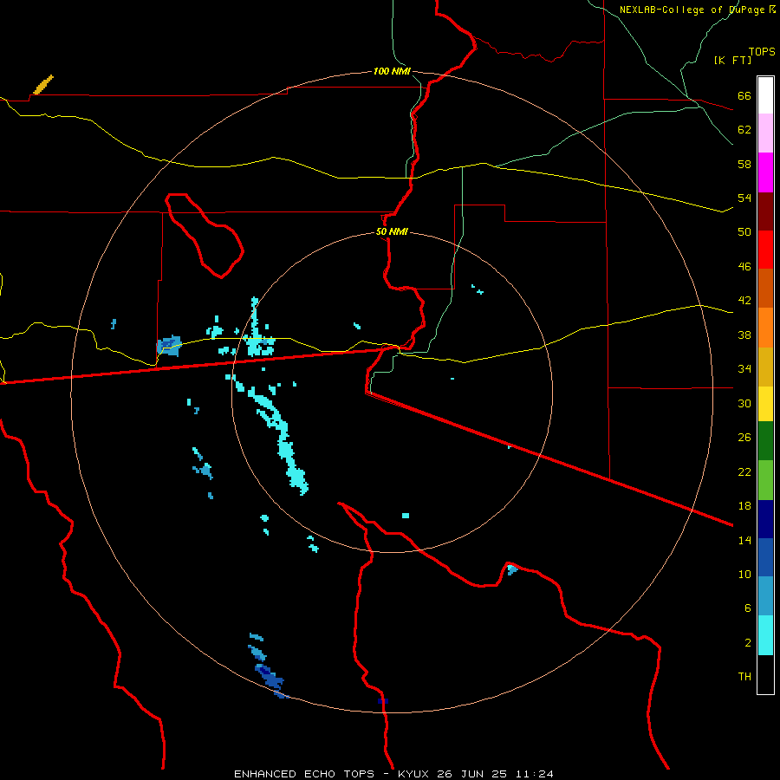Image resolution: width=780 pixels, height=780 pixels.
Task: Click the 58 legend value
Action: [744, 164]
